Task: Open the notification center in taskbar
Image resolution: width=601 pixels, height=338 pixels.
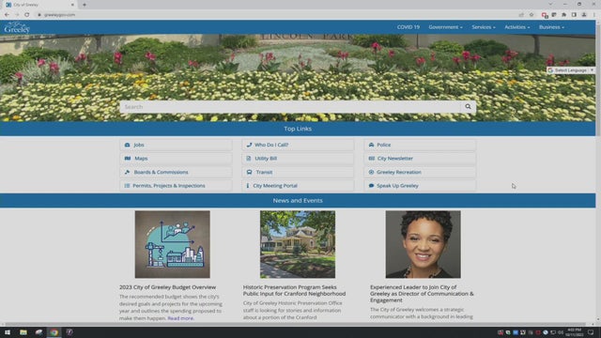Action: 591,332
